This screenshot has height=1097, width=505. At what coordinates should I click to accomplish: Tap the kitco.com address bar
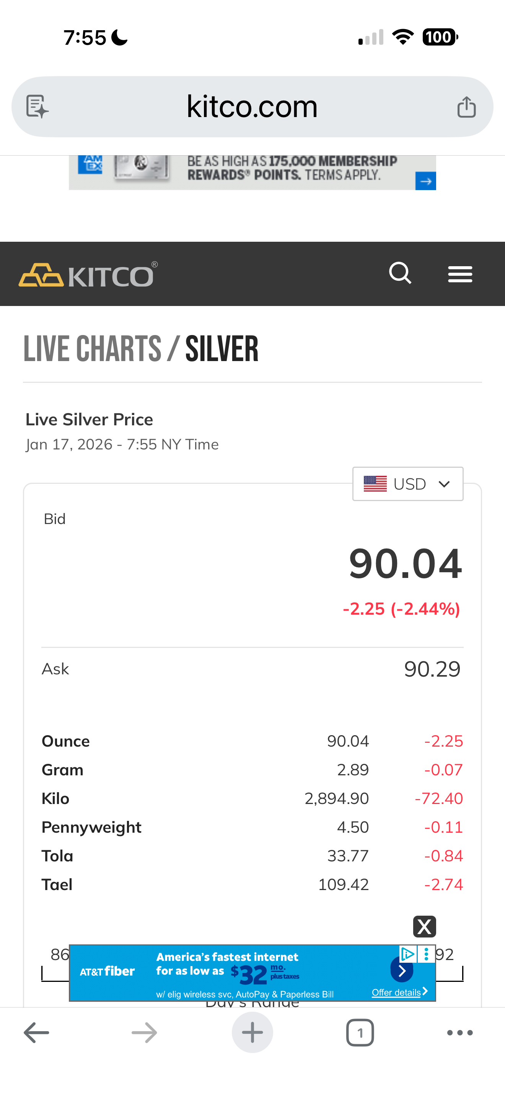(252, 106)
